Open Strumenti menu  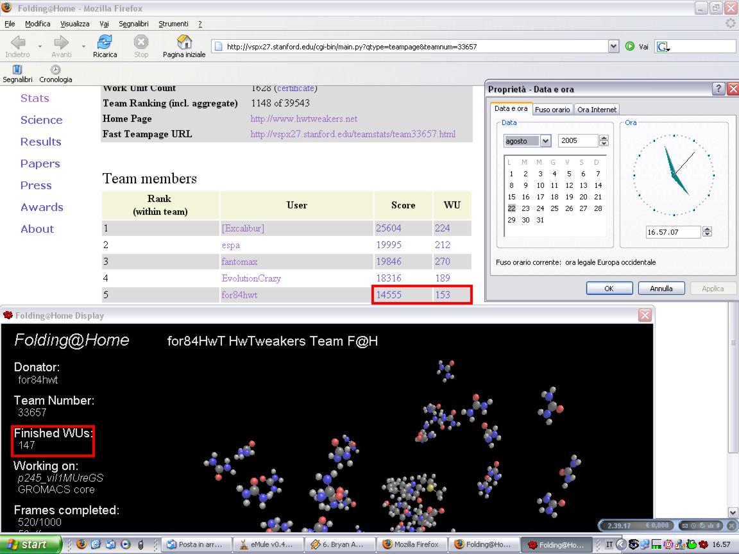pyautogui.click(x=173, y=24)
